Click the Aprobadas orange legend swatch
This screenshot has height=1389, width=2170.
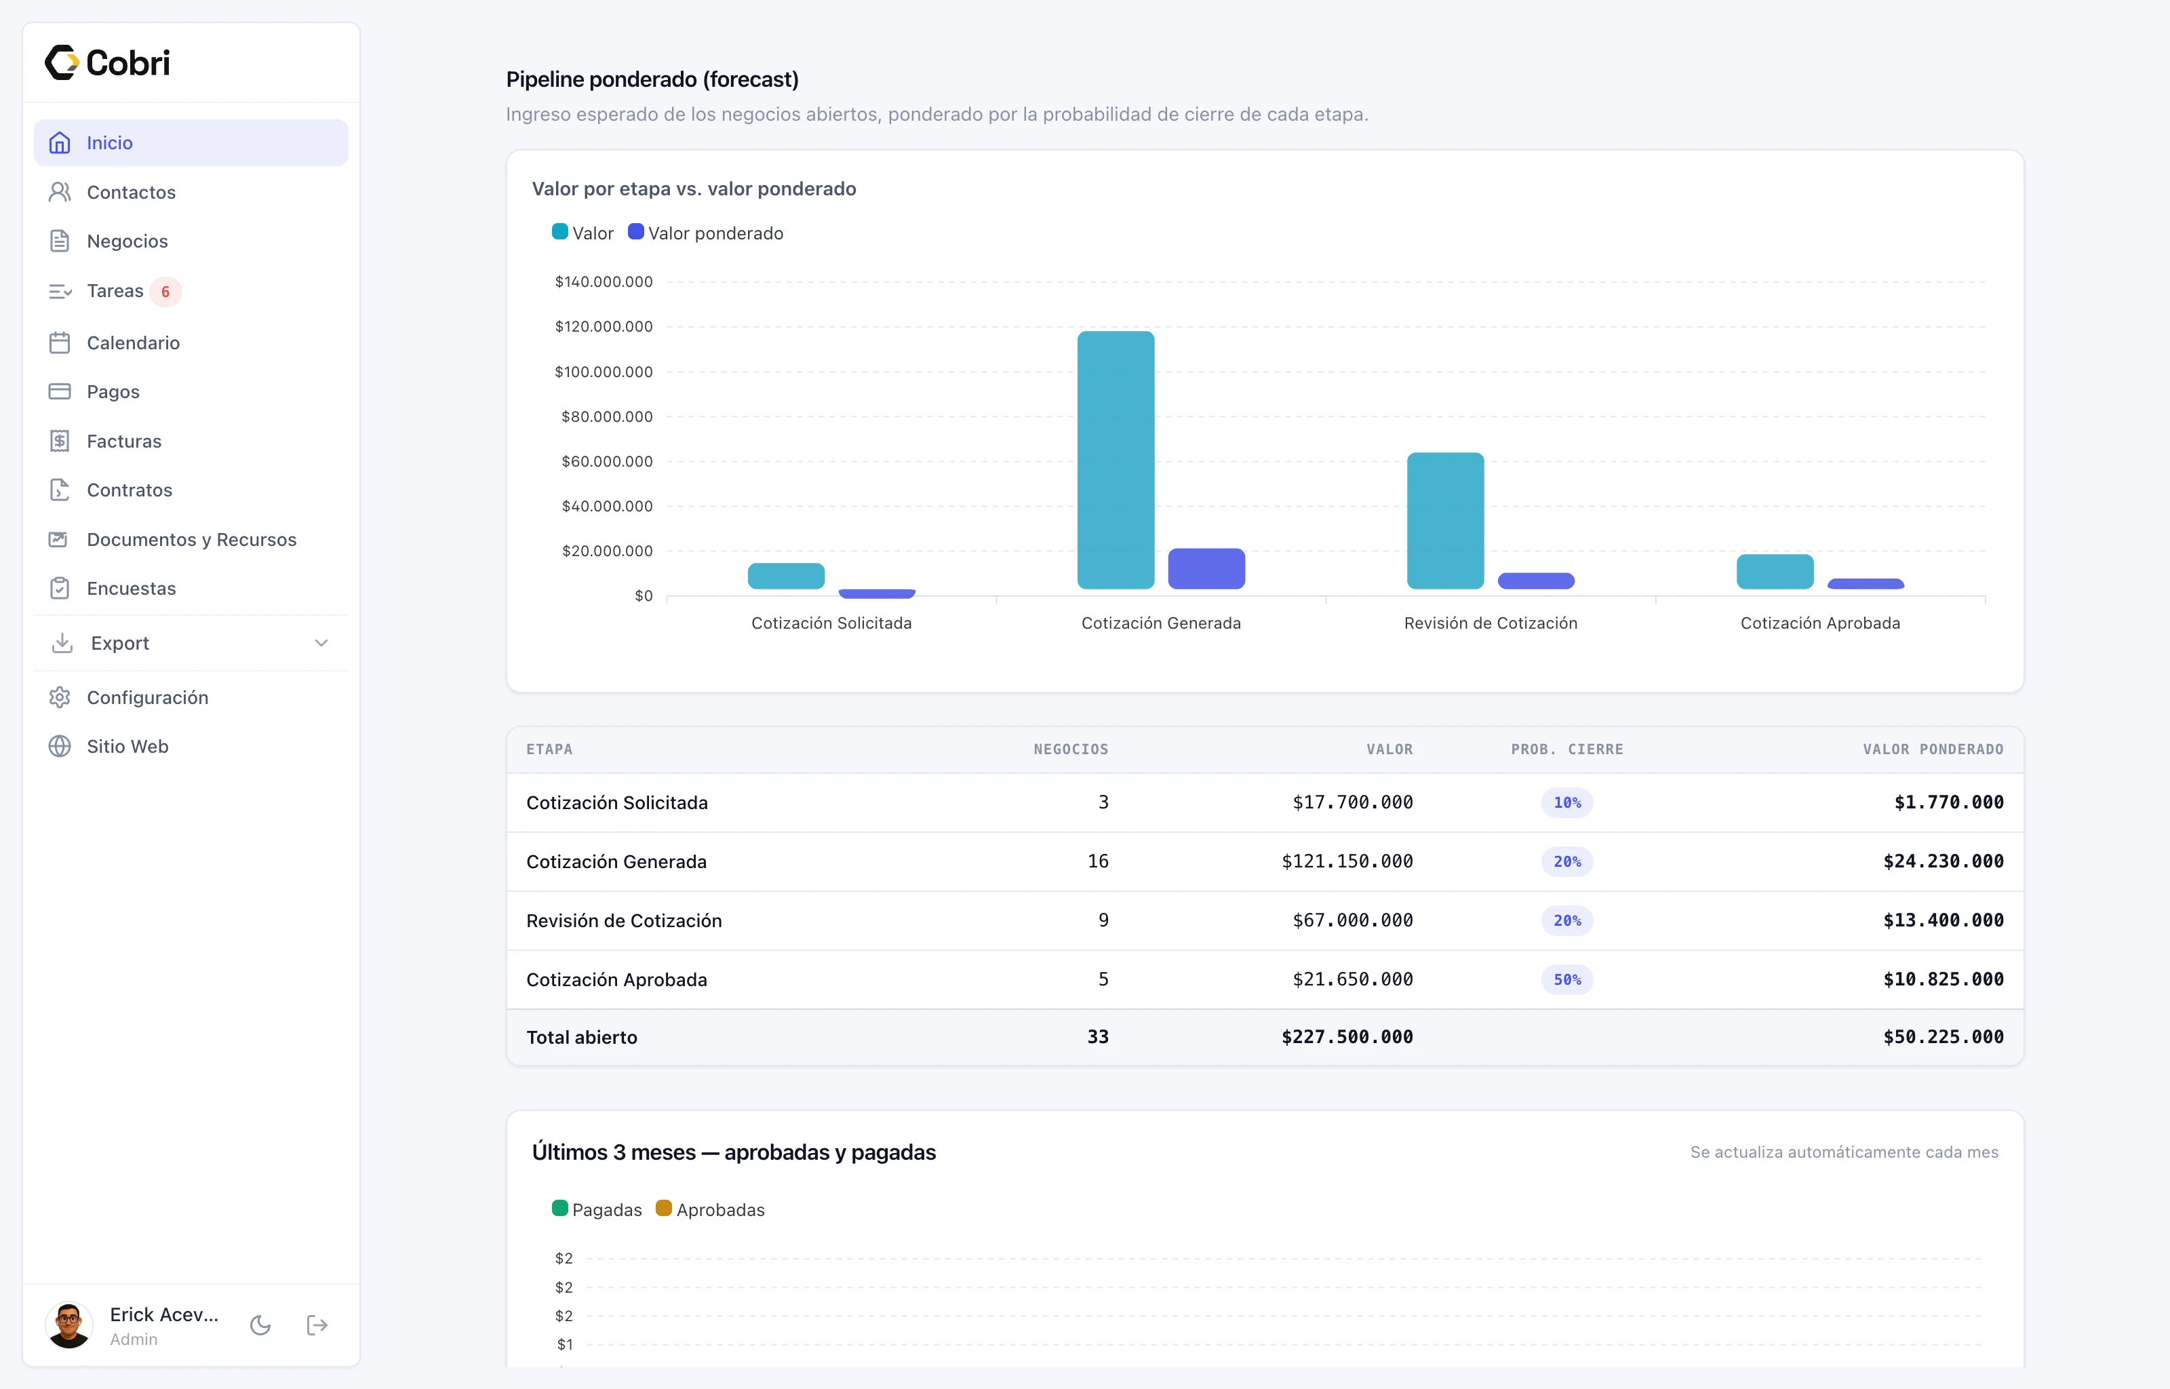663,1209
